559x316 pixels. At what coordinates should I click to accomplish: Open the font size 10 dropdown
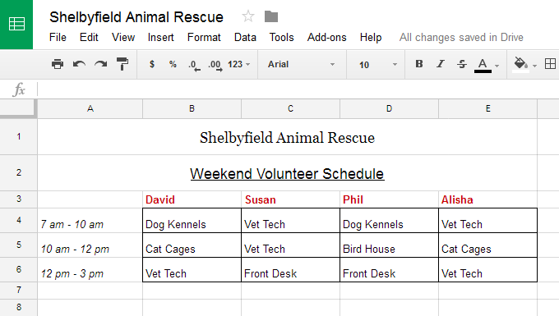click(x=377, y=65)
